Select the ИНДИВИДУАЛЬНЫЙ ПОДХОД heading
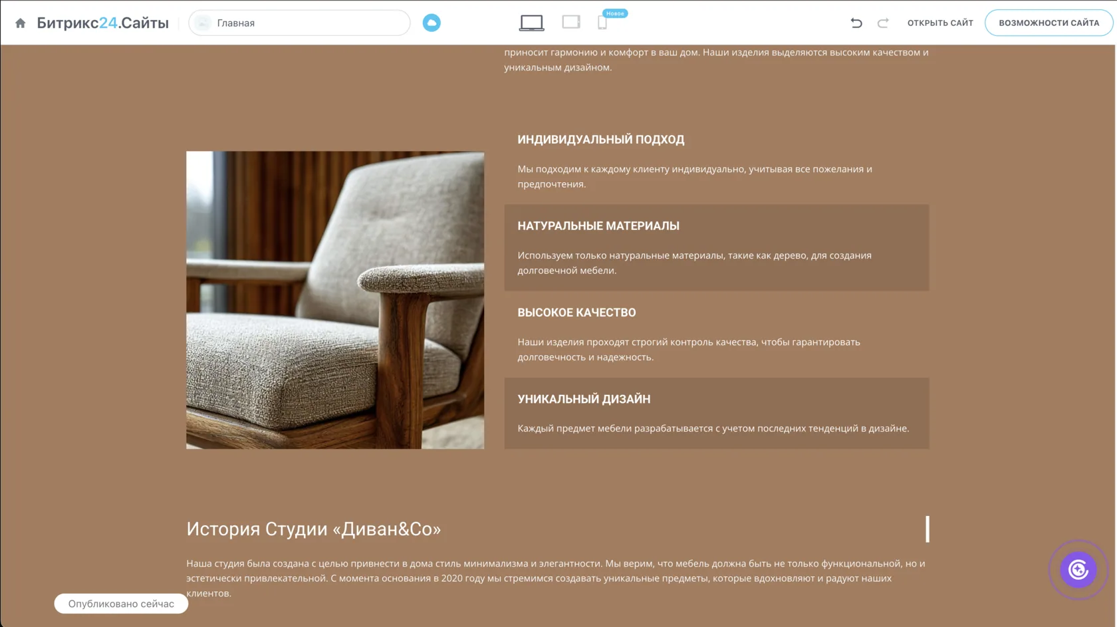The height and width of the screenshot is (627, 1117). [601, 140]
